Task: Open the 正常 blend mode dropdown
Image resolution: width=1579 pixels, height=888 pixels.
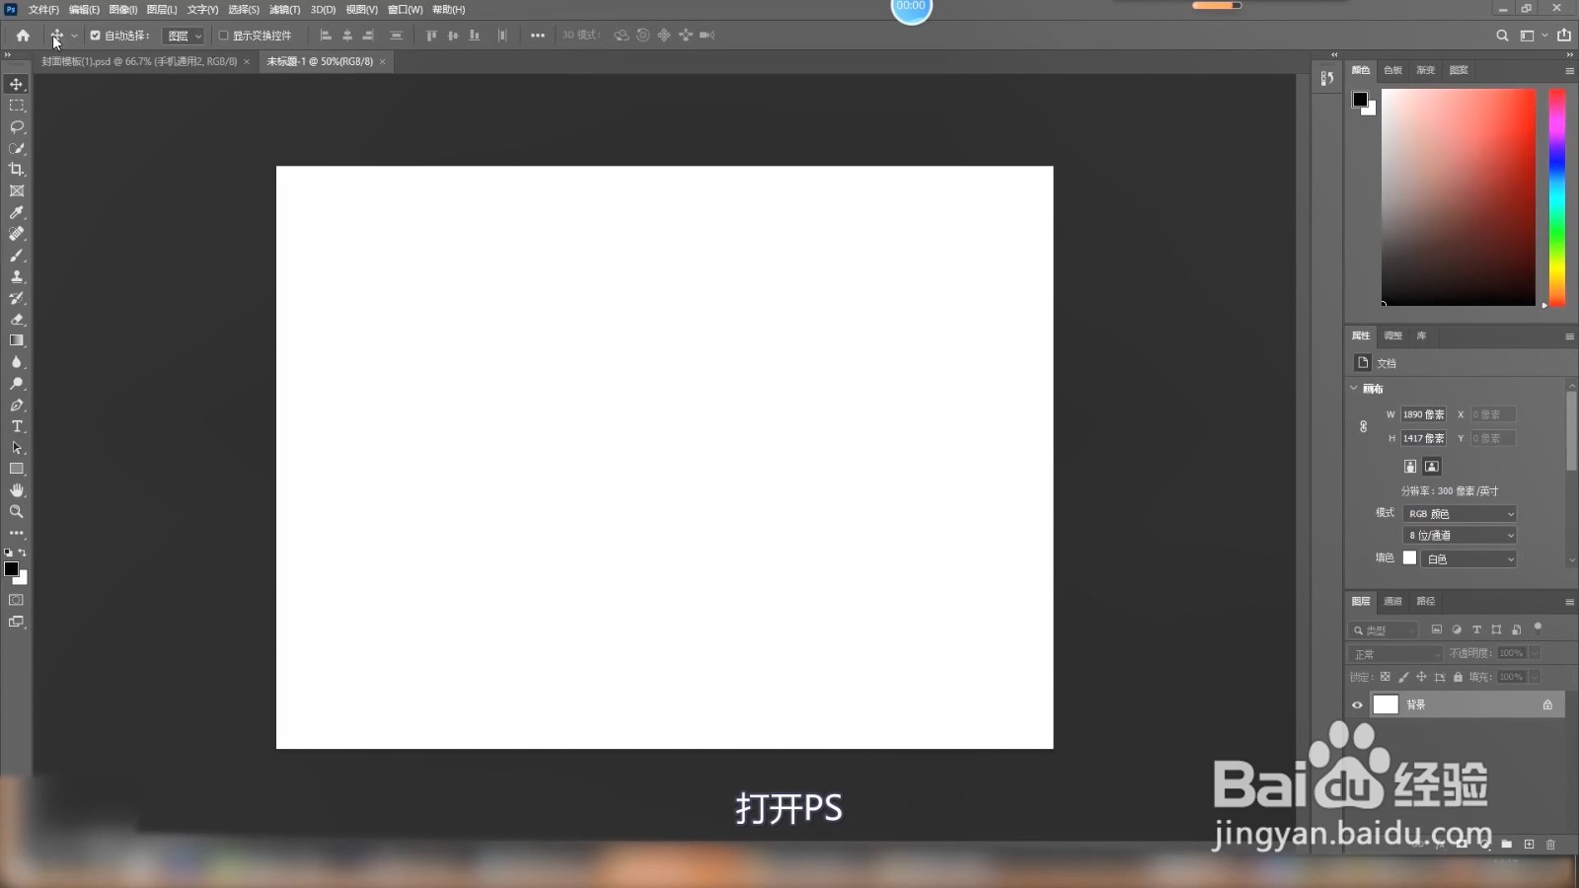Action: [1395, 654]
